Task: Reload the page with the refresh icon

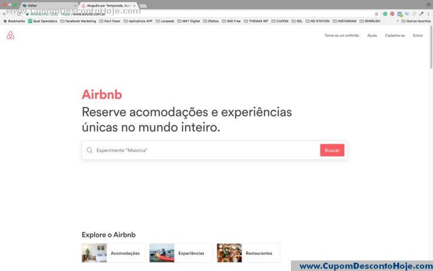Action: 19,14
